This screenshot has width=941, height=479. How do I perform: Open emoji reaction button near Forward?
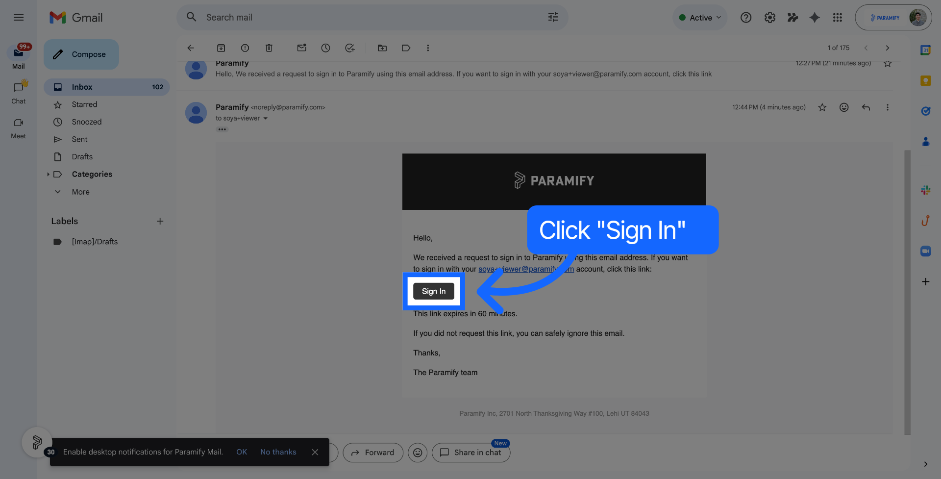tap(418, 453)
